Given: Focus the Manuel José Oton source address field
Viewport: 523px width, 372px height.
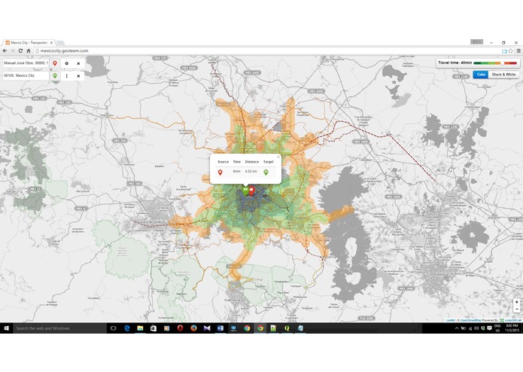Looking at the screenshot, I should 26,63.
